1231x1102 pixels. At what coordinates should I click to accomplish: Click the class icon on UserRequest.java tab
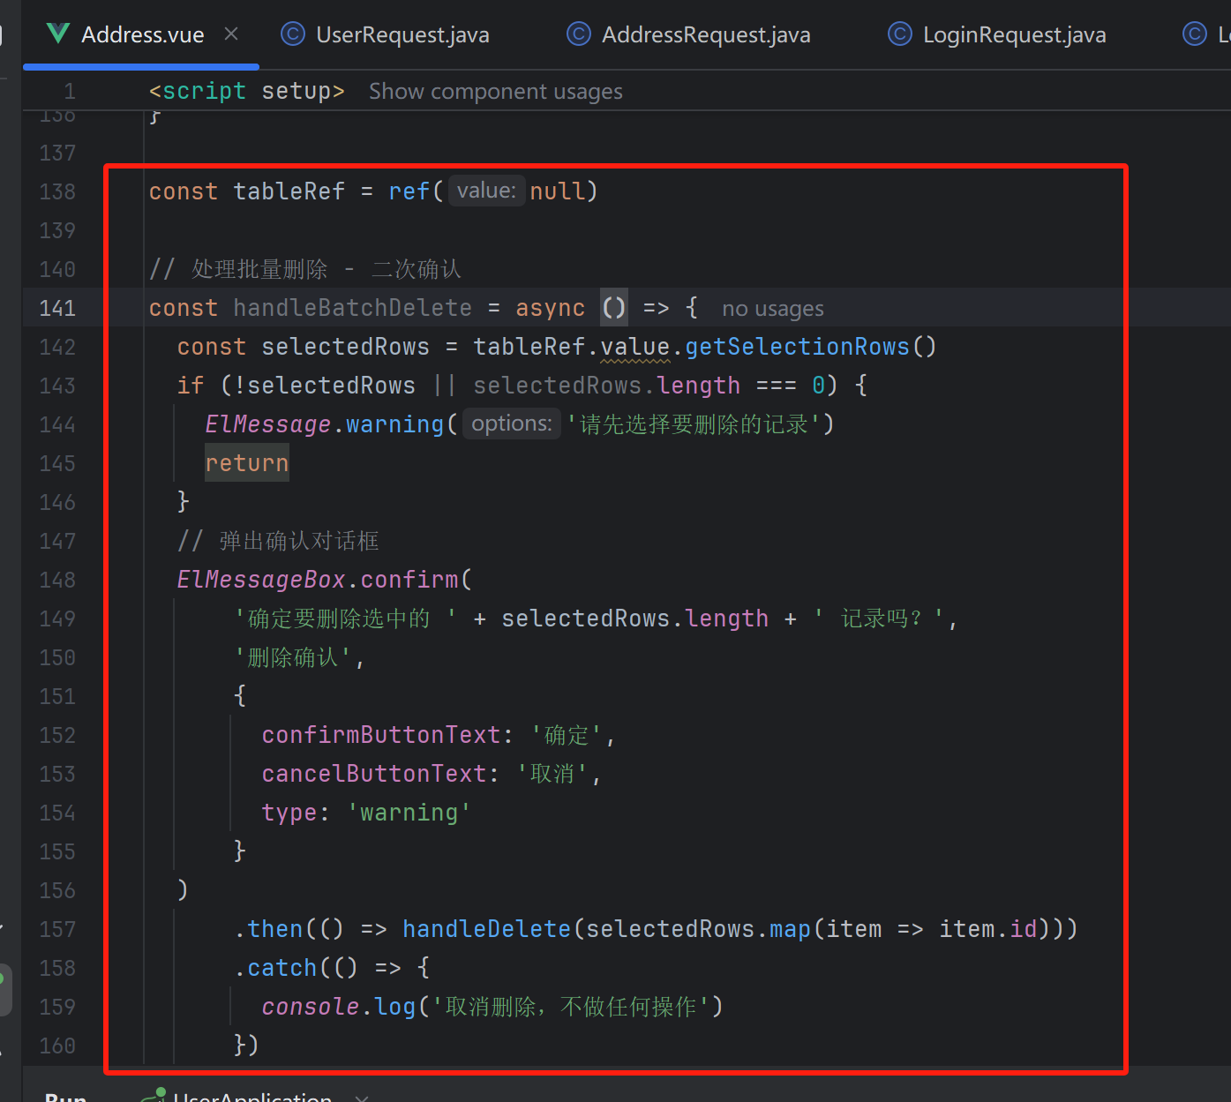pyautogui.click(x=292, y=34)
